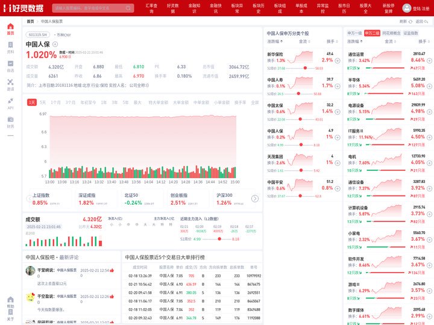Click the plus icon on 通信运营 row

tap(429, 61)
